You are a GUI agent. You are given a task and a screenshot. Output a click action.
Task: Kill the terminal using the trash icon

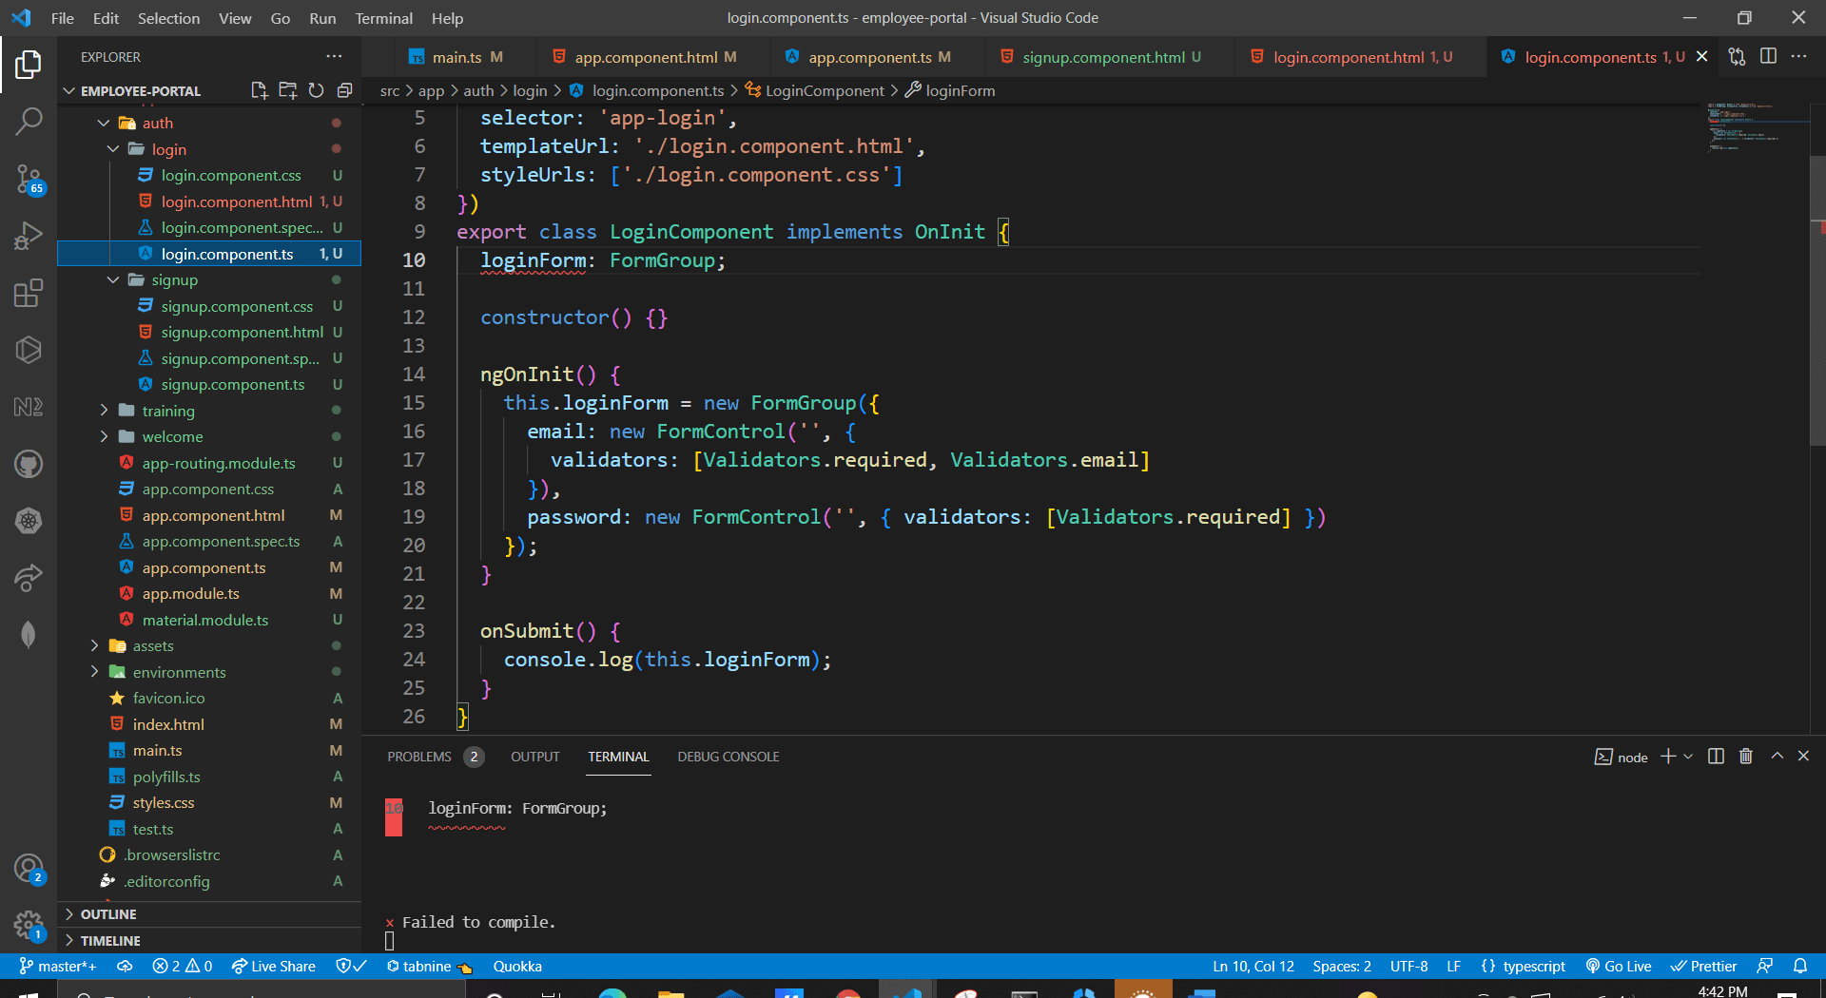[x=1745, y=756]
